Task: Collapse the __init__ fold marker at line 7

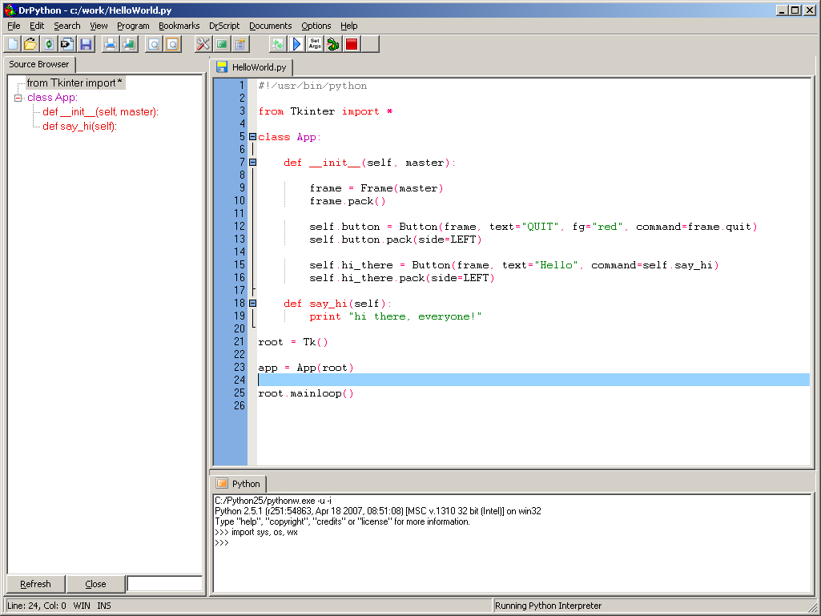Action: pyautogui.click(x=252, y=163)
